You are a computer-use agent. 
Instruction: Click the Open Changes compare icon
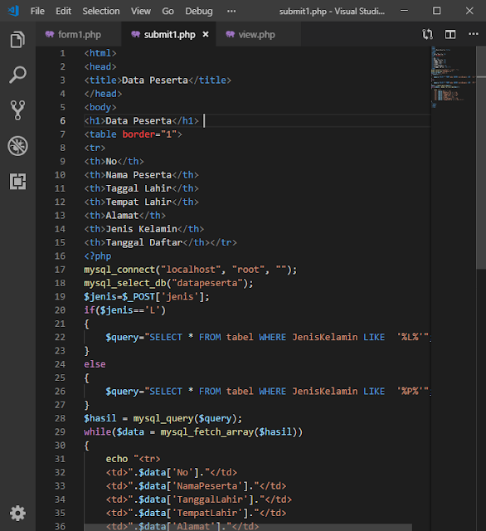click(x=427, y=34)
